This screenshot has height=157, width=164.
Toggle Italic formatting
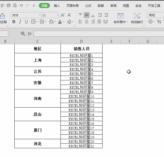(20, 22)
